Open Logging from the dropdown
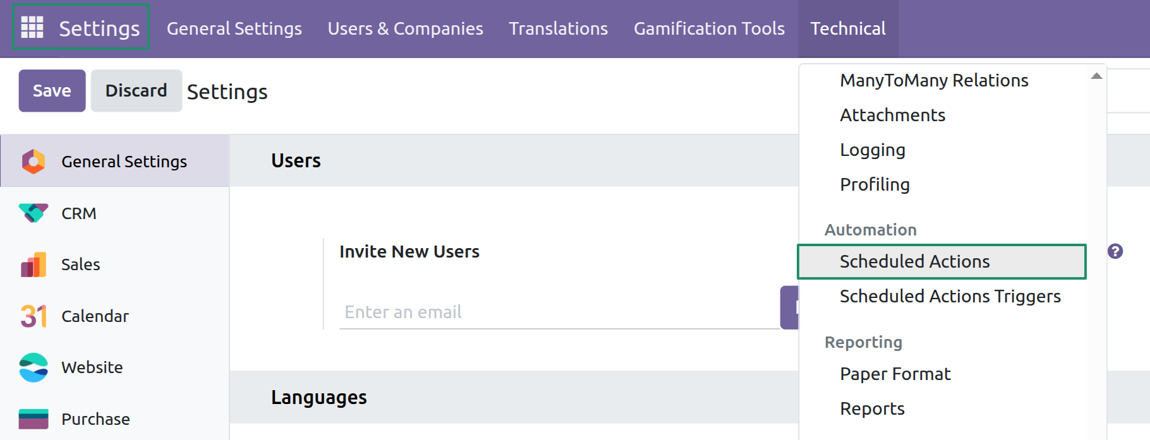The image size is (1150, 440). (x=873, y=150)
